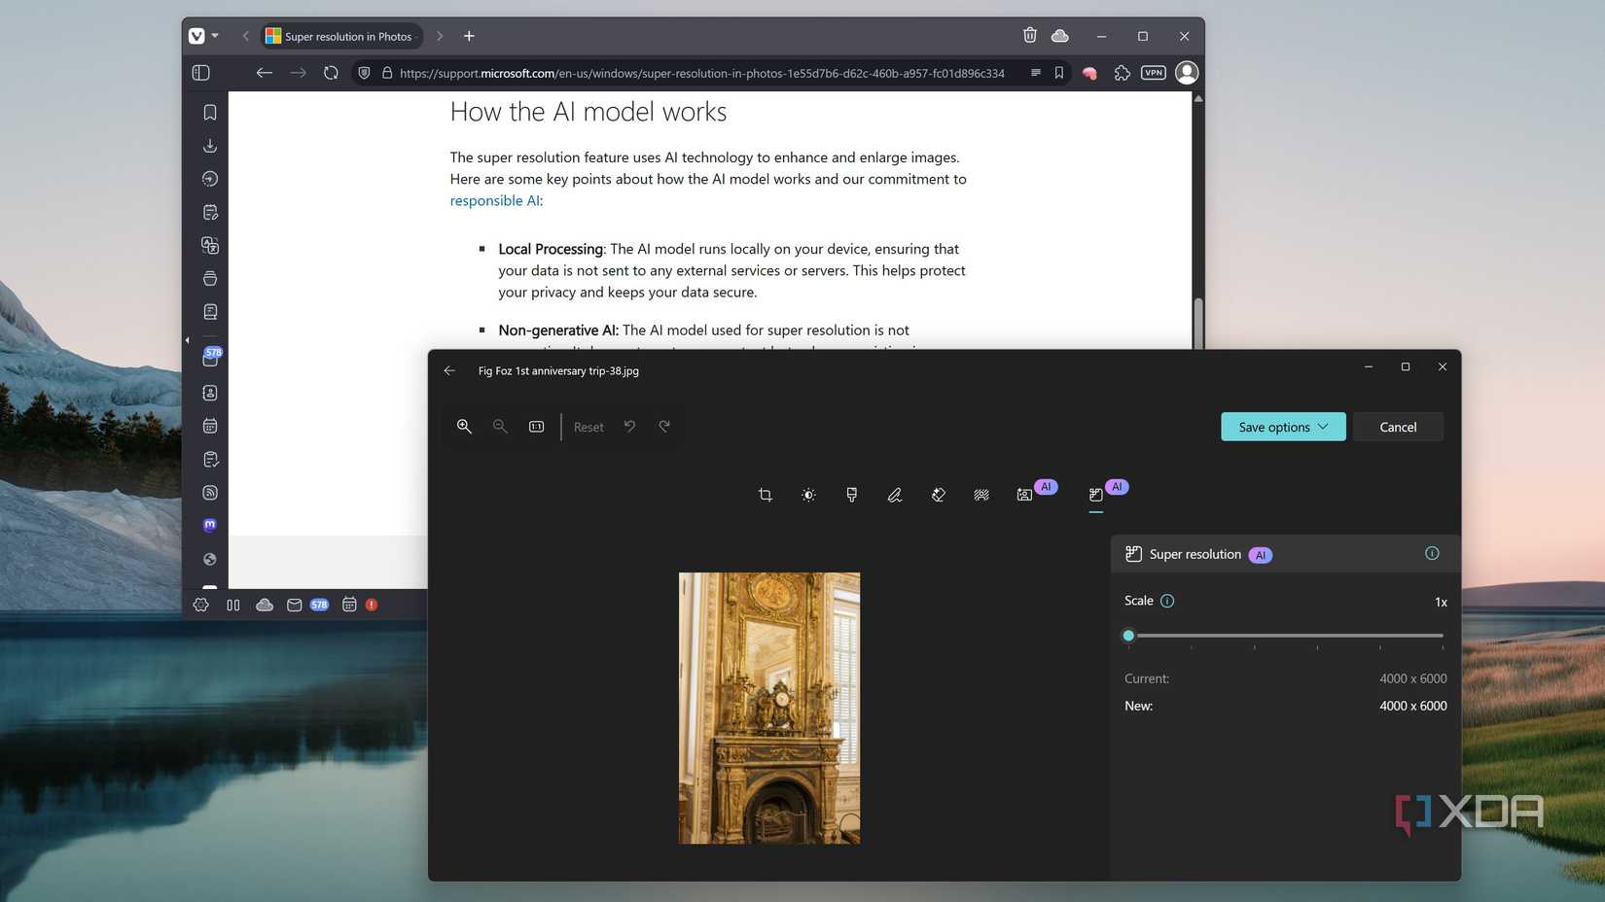Click the Translate panel icon in sidebar
The image size is (1605, 902).
[210, 245]
